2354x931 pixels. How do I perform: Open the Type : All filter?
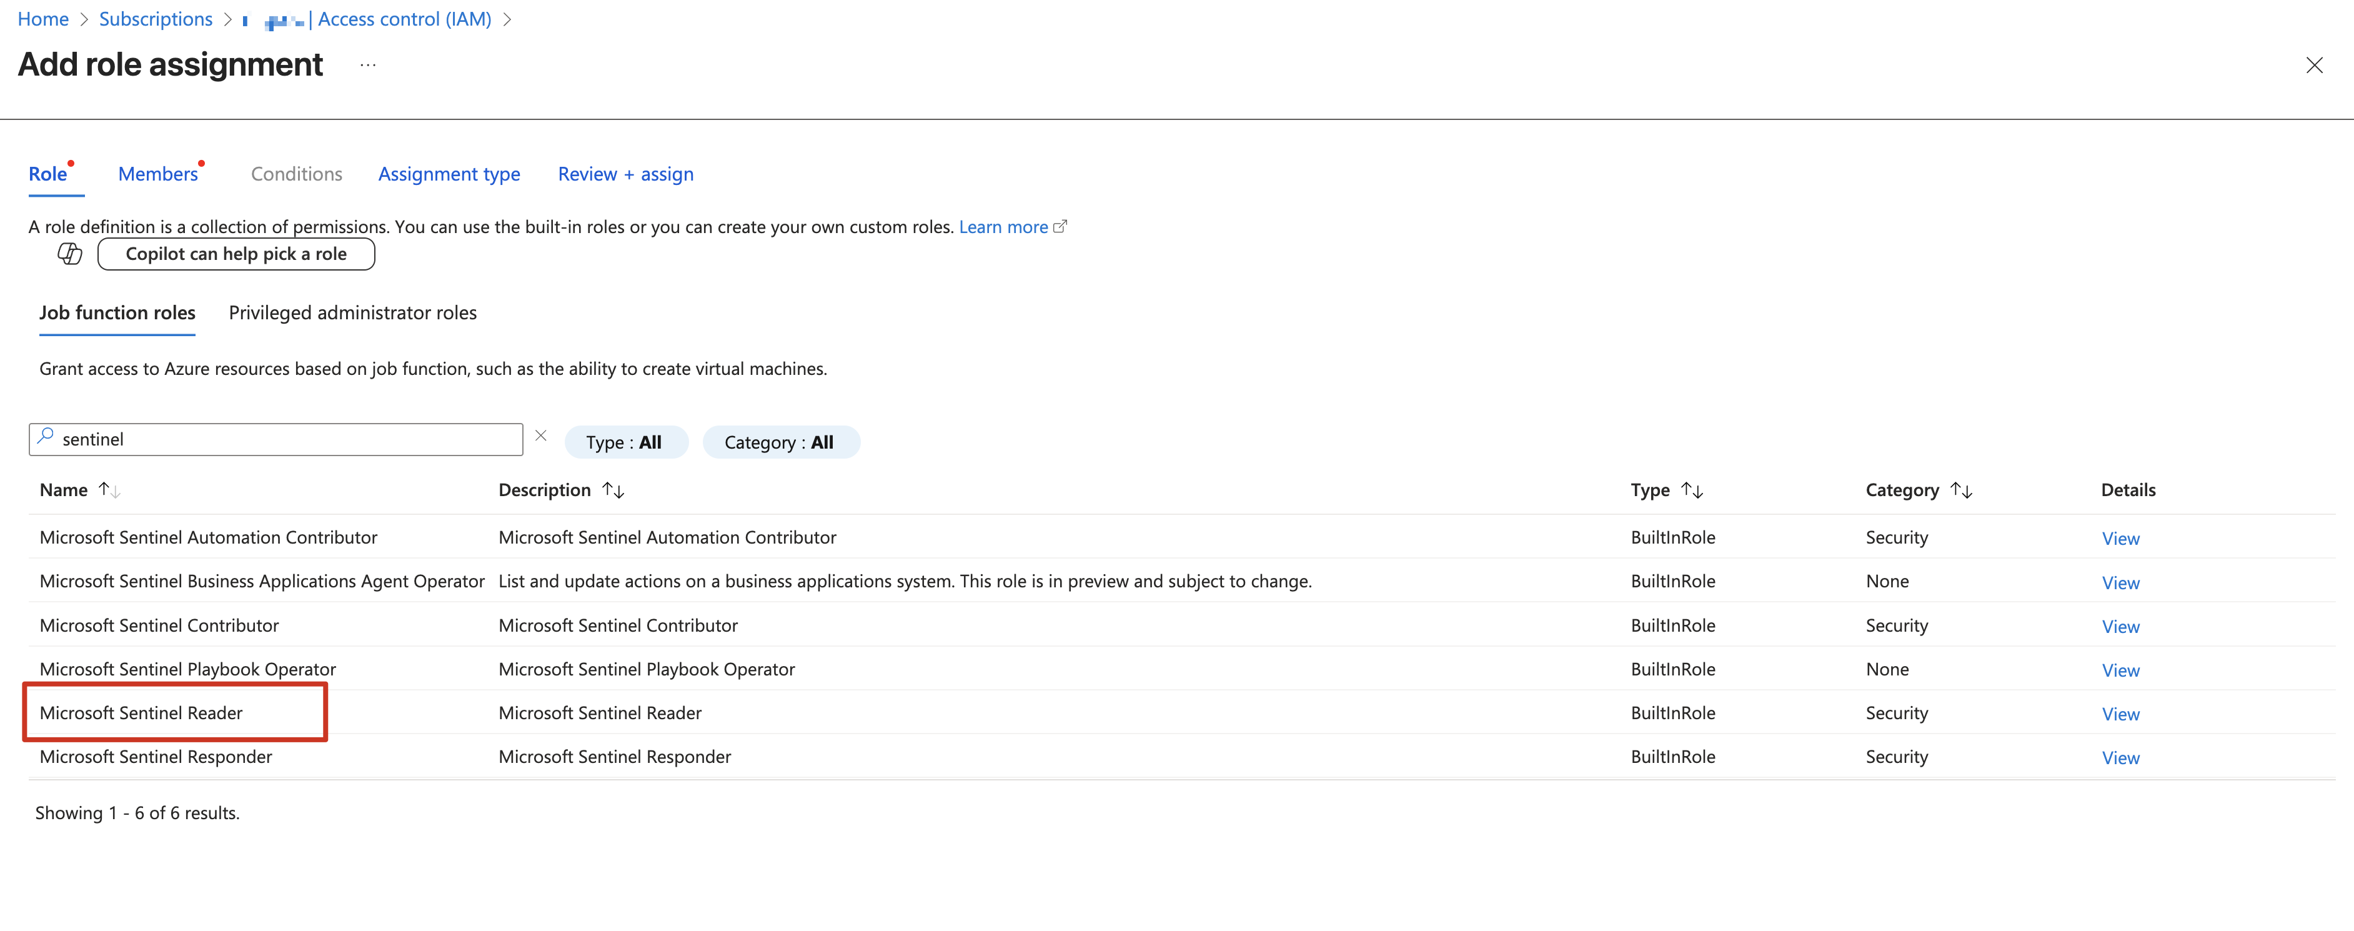(x=625, y=442)
